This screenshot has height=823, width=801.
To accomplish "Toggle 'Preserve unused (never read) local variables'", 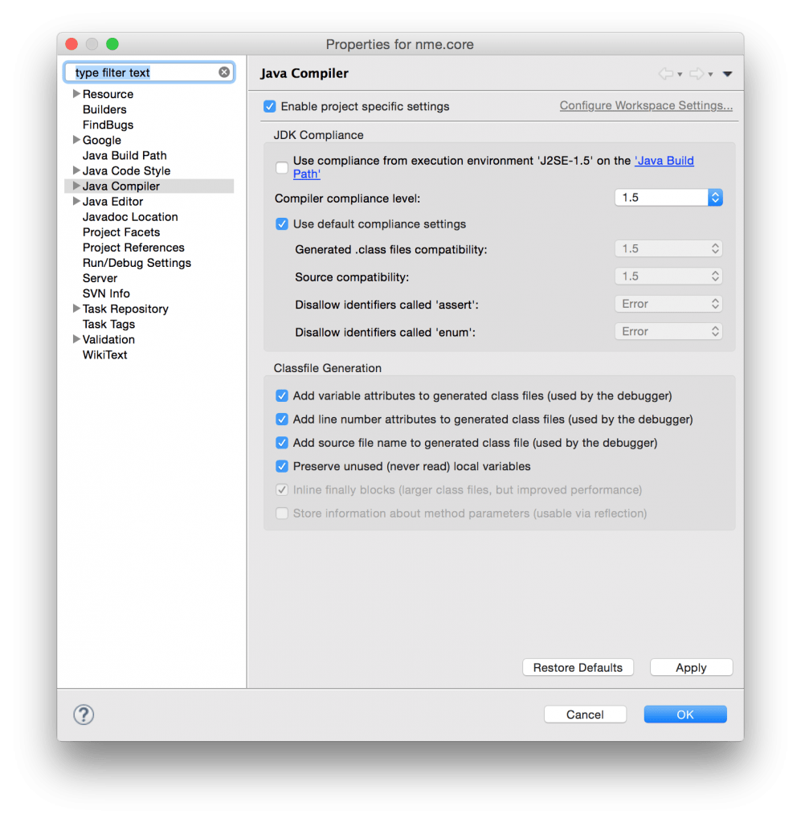I will tap(282, 466).
